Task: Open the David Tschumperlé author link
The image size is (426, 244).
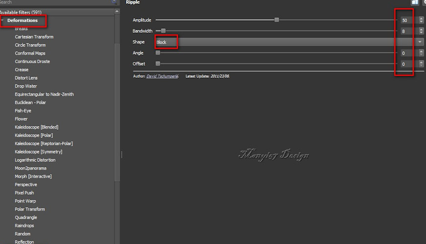Action: (162, 76)
